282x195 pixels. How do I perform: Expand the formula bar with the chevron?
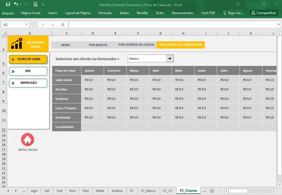point(279,25)
